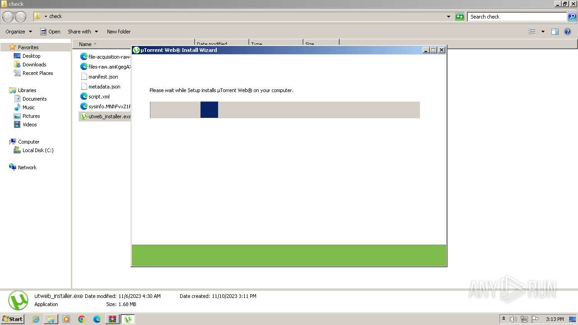Click the Forward navigation arrow in Explorer
This screenshot has height=325, width=578.
[21, 17]
